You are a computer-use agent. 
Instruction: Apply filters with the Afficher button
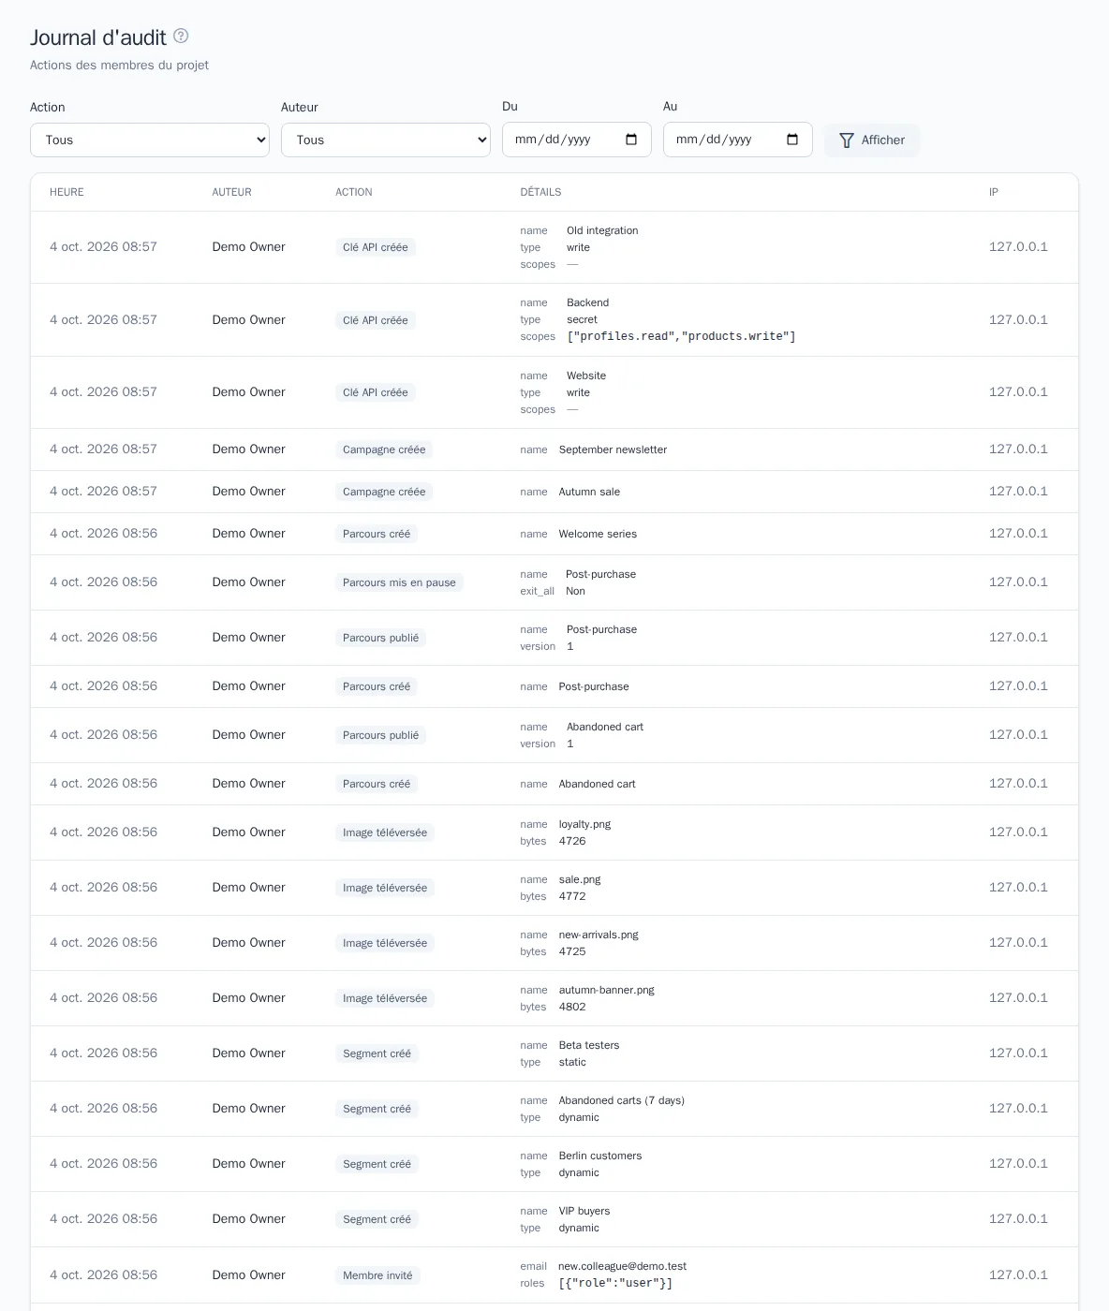872,140
